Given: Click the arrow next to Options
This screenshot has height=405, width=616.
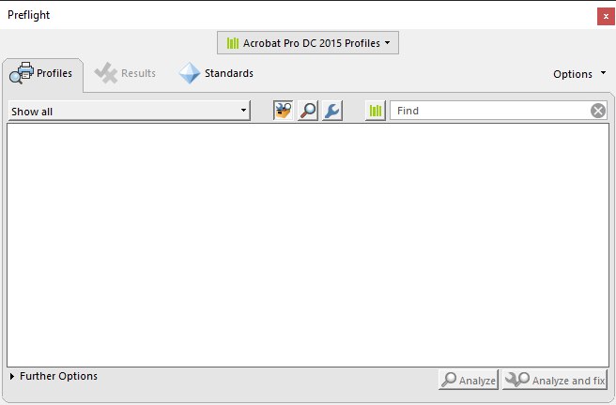Looking at the screenshot, I should [603, 73].
